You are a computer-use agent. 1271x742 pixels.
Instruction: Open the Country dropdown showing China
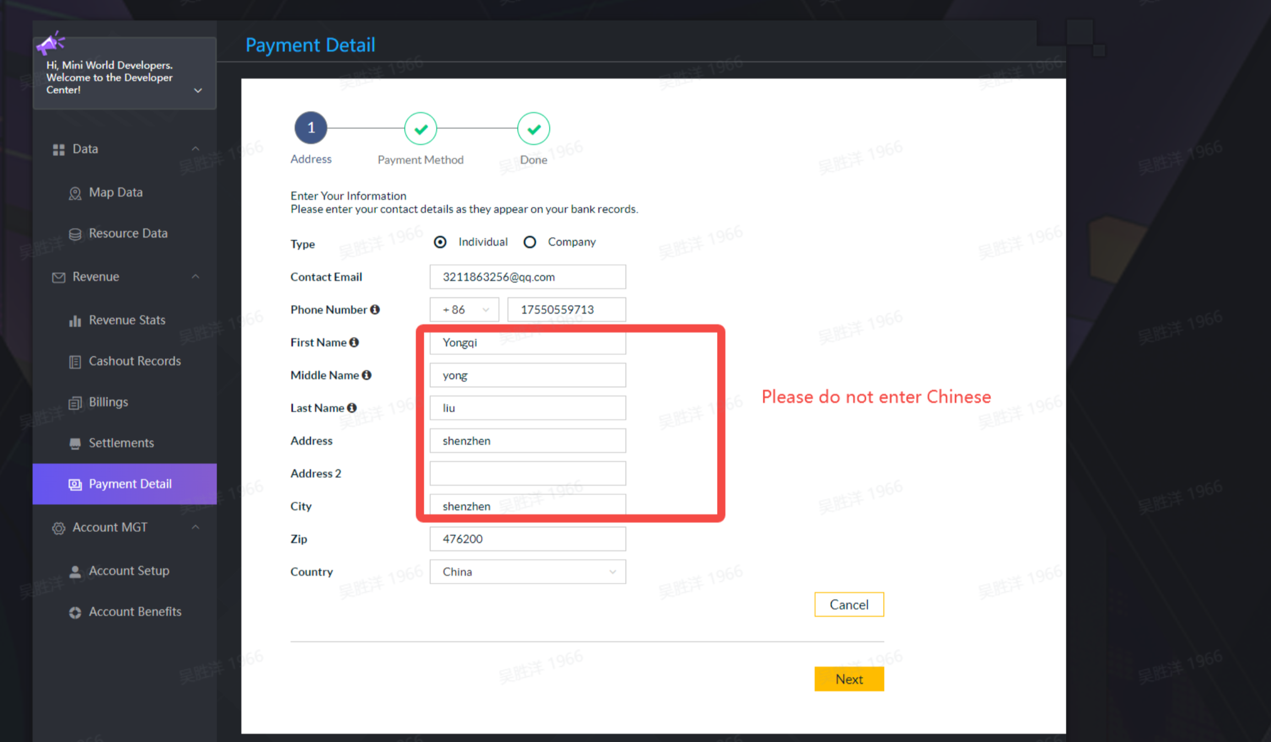(527, 572)
